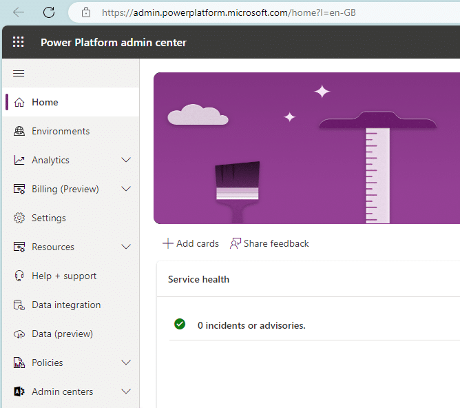Go to Settings in navigation
The image size is (460, 408).
49,218
